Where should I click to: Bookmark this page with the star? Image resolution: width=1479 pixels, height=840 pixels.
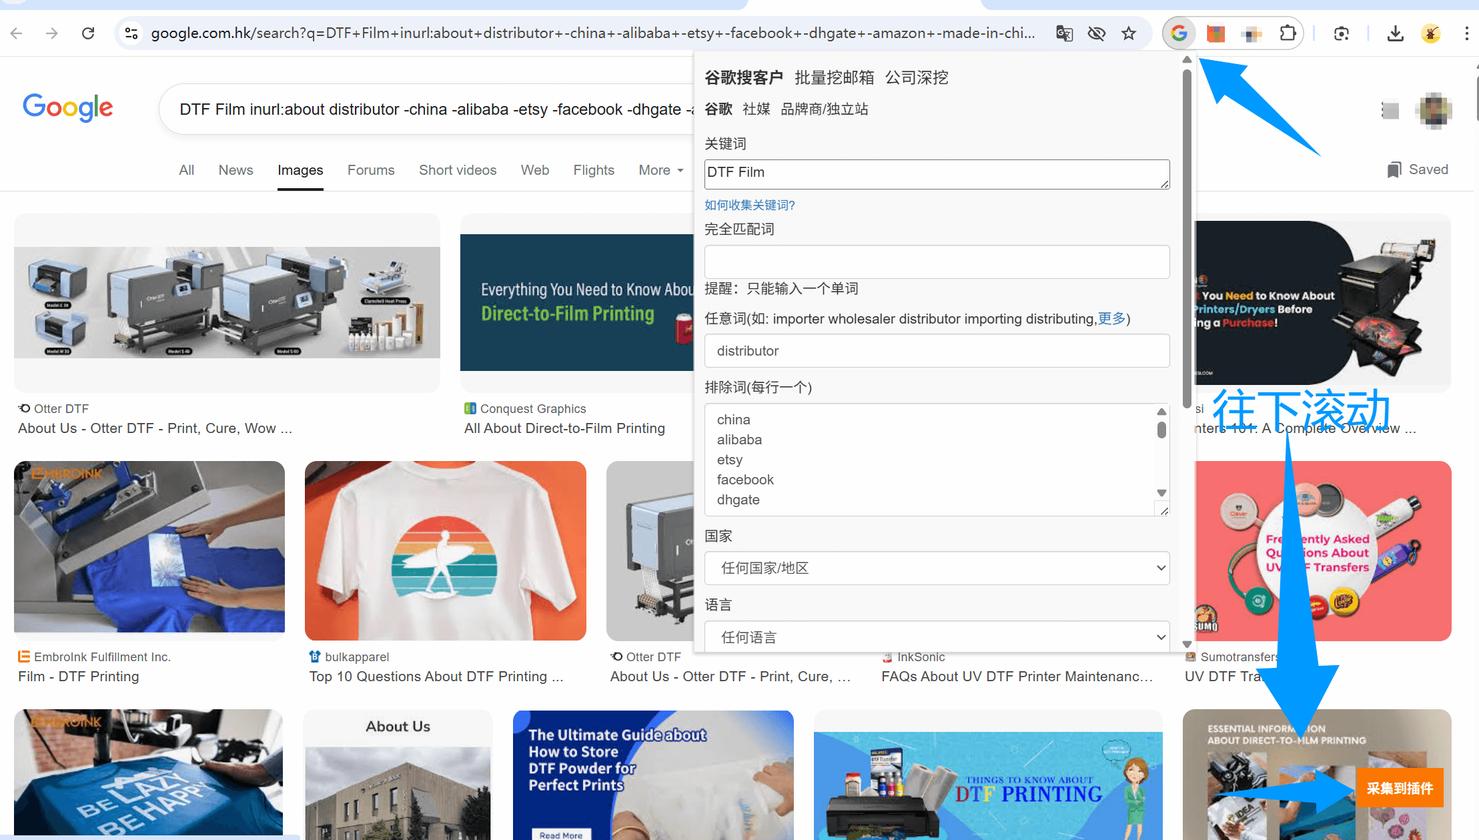1129,33
